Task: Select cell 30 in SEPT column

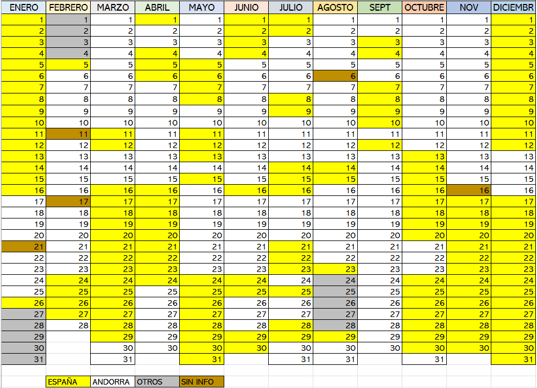Action: pyautogui.click(x=380, y=348)
